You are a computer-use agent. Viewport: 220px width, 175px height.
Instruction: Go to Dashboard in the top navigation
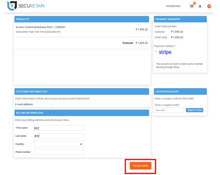(x=173, y=6)
